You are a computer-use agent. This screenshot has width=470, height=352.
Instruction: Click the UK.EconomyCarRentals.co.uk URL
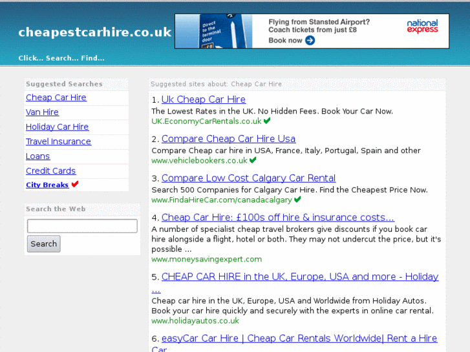click(x=206, y=121)
